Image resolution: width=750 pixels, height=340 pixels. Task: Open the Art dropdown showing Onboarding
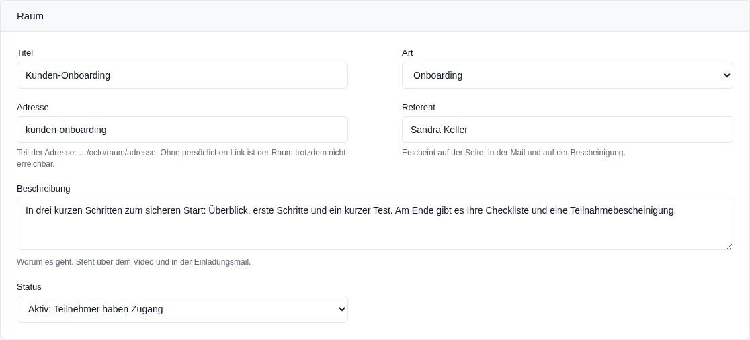pyautogui.click(x=567, y=75)
